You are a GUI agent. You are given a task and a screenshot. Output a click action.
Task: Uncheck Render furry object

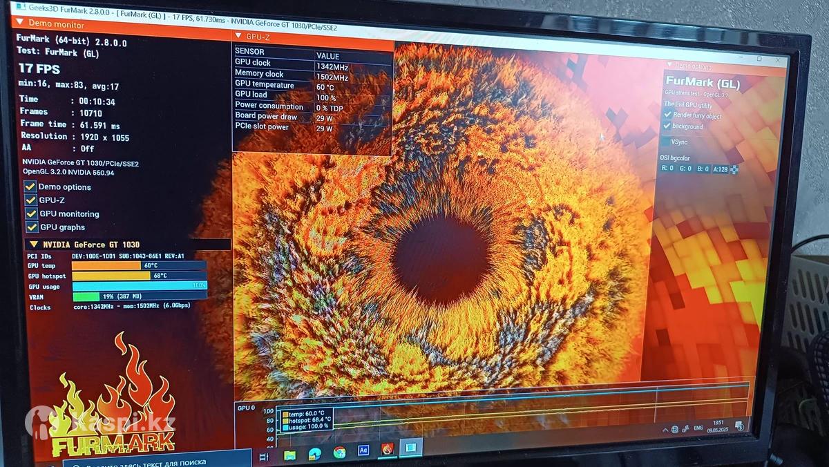[x=667, y=115]
